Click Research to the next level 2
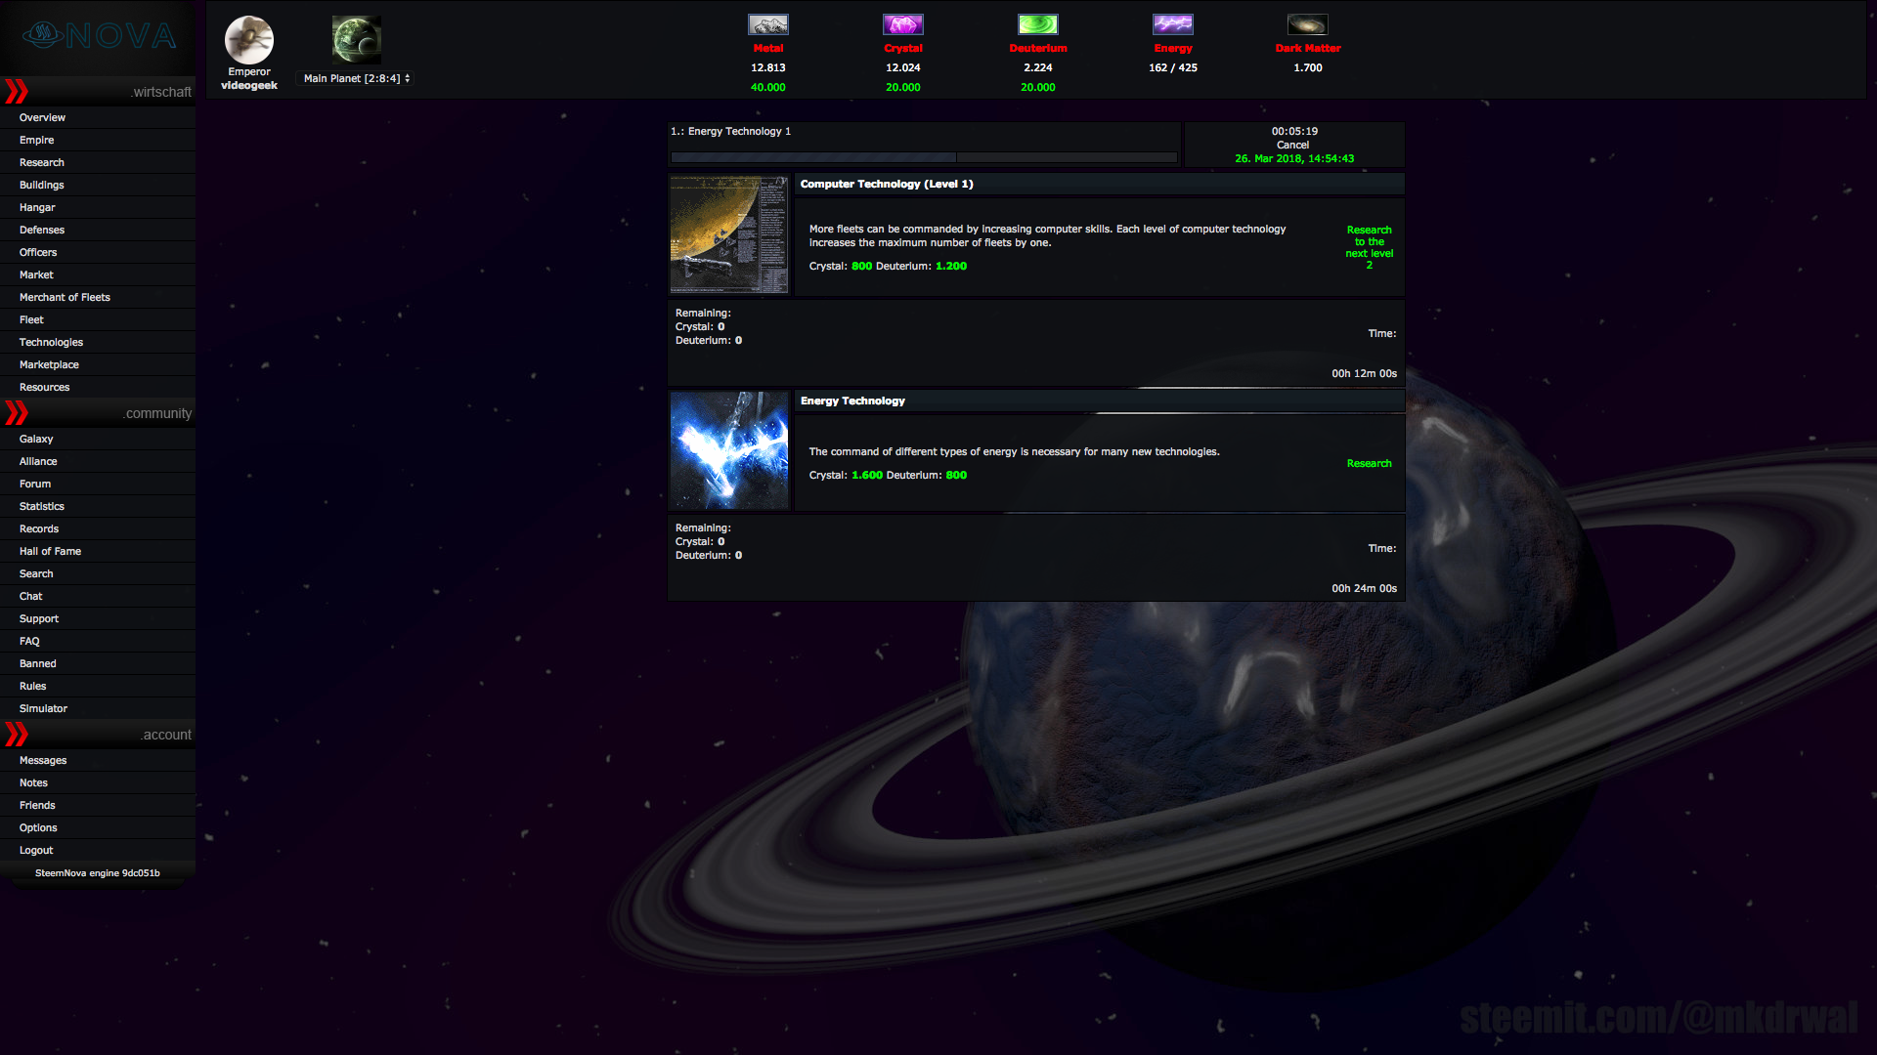 pos(1369,246)
